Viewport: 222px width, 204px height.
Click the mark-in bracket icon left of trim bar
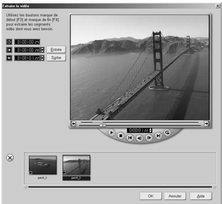click(73, 123)
